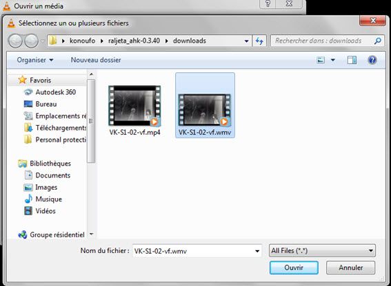Select downloads in the breadcrumb path
The width and height of the screenshot is (391, 286).
click(x=190, y=41)
